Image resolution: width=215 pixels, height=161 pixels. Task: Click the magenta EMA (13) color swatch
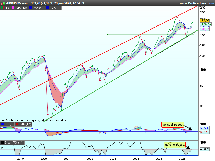13,8
